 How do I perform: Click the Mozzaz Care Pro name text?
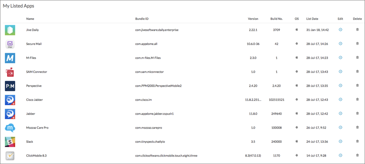coord(37,128)
